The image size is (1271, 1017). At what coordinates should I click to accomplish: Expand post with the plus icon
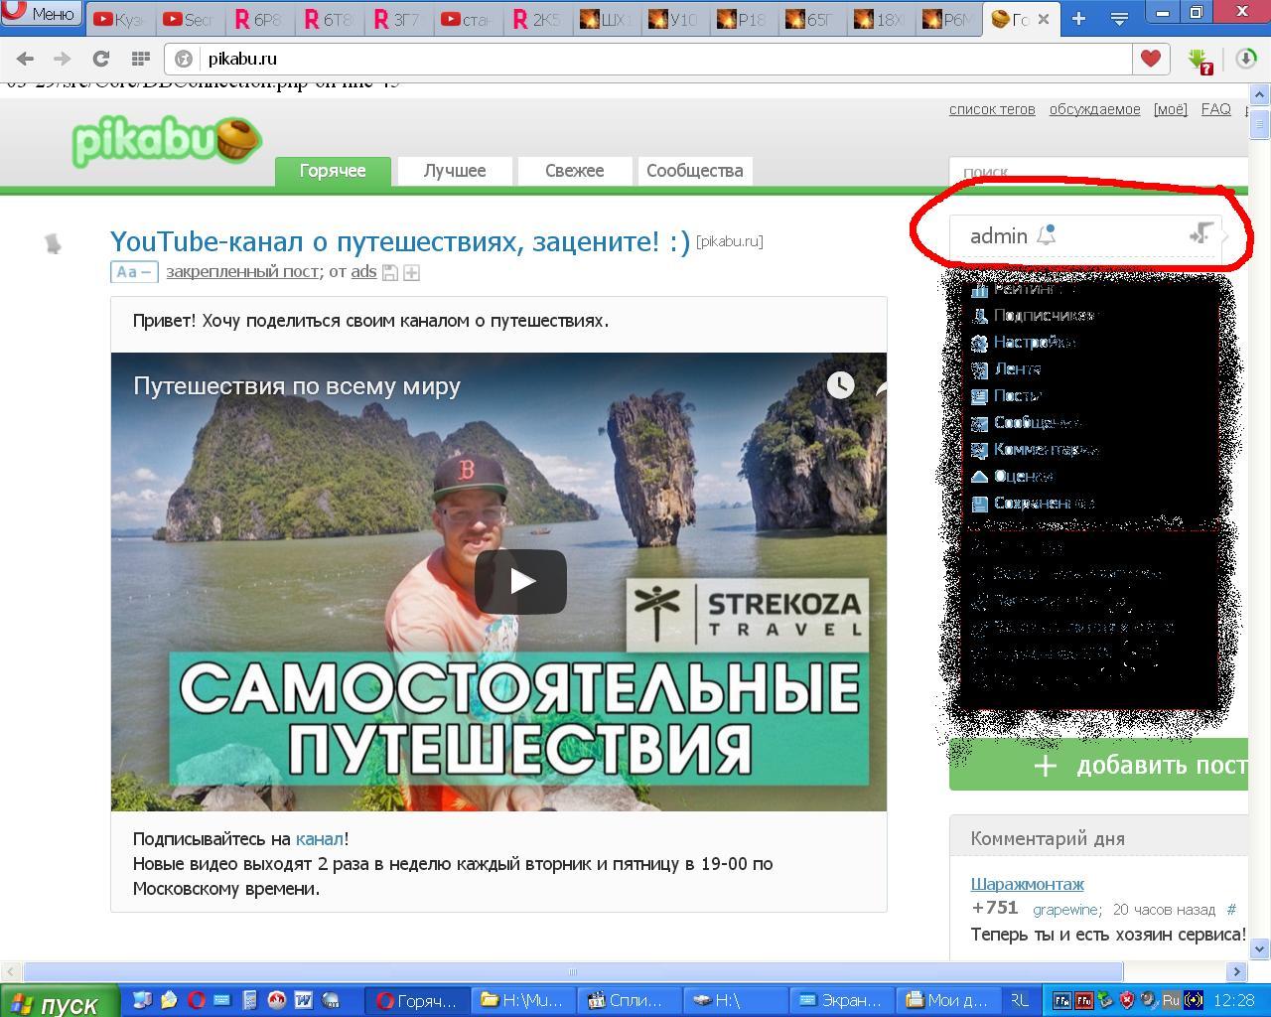[x=412, y=272]
